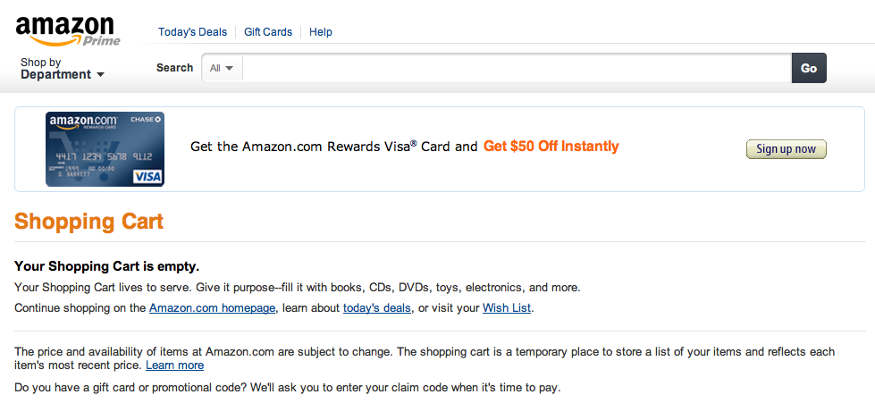Viewport: 875px width, 403px height.
Task: Open the Help page from the top navigation
Action: [x=321, y=32]
